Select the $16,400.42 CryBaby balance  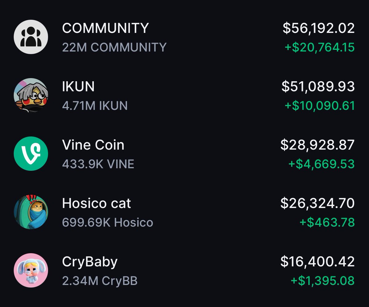[317, 262]
